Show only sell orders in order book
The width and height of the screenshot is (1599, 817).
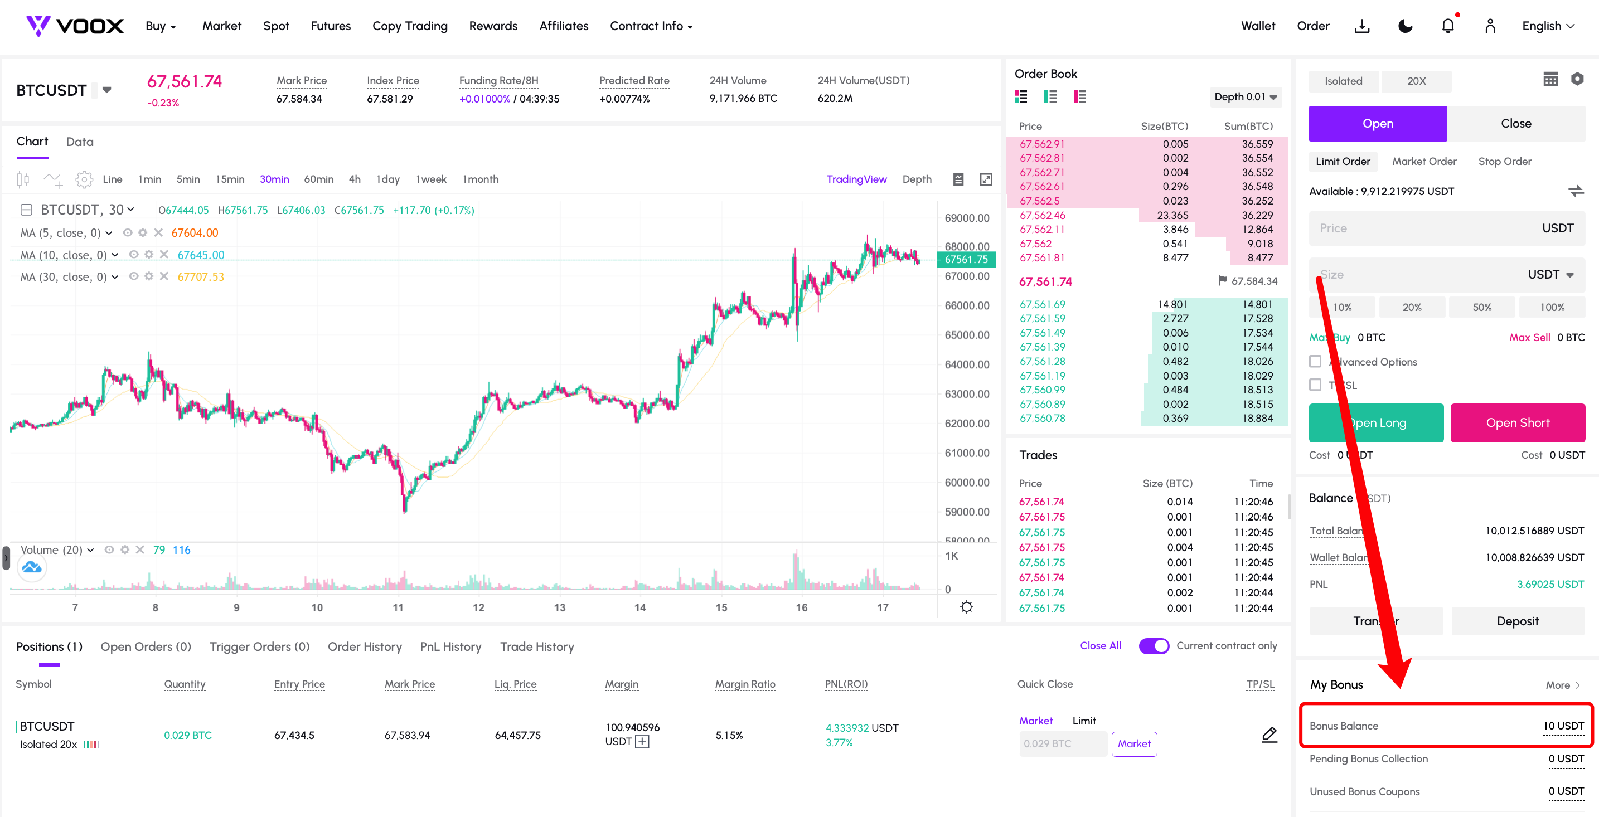(1079, 97)
